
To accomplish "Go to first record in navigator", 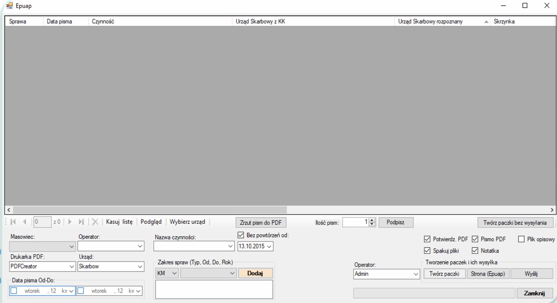I will tap(13, 222).
